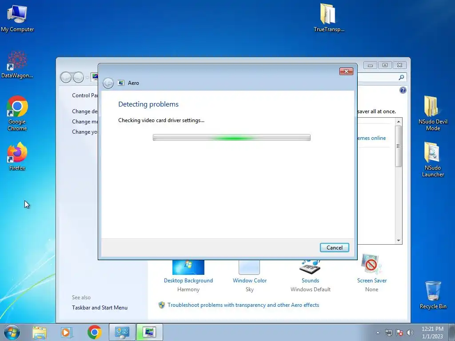
Task: Click themes list scrollbar up arrow
Action: click(x=399, y=122)
